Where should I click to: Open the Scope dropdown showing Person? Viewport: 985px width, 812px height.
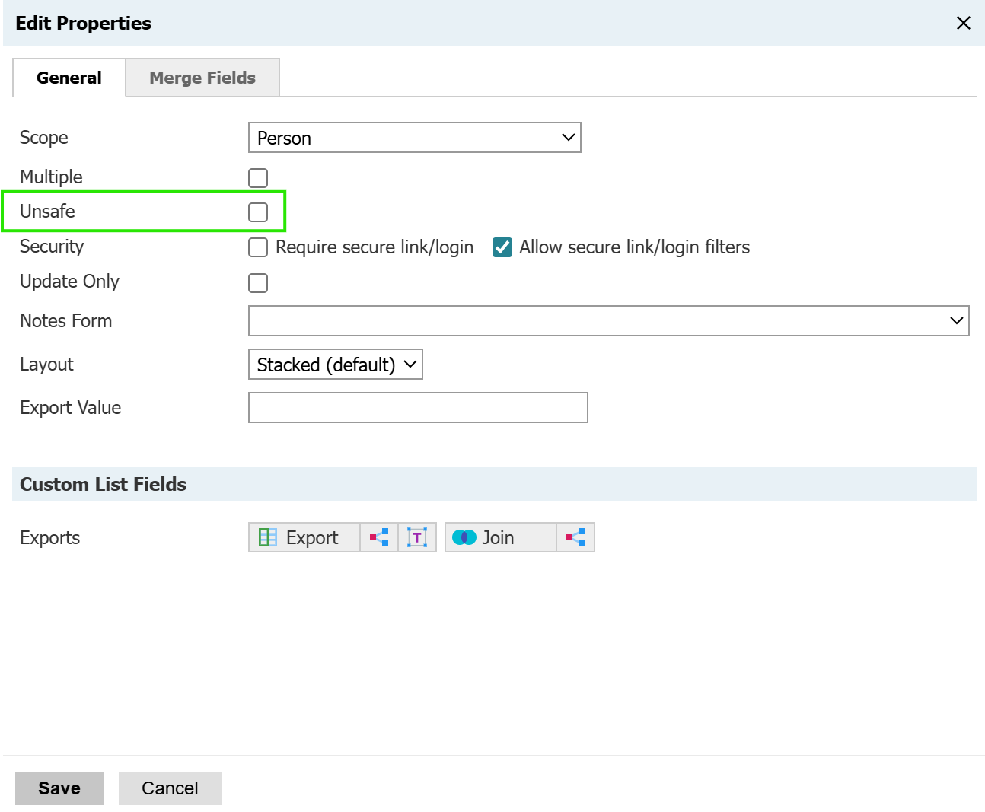[414, 138]
